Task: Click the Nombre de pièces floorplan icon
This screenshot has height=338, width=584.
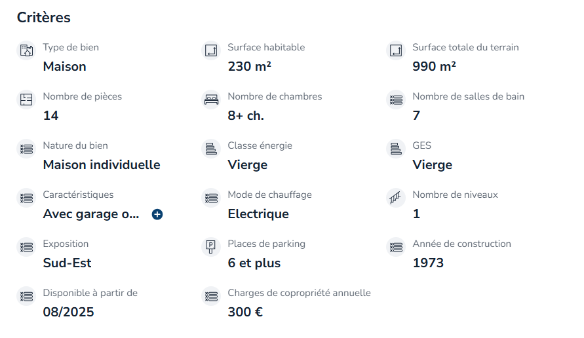Action: coord(26,100)
